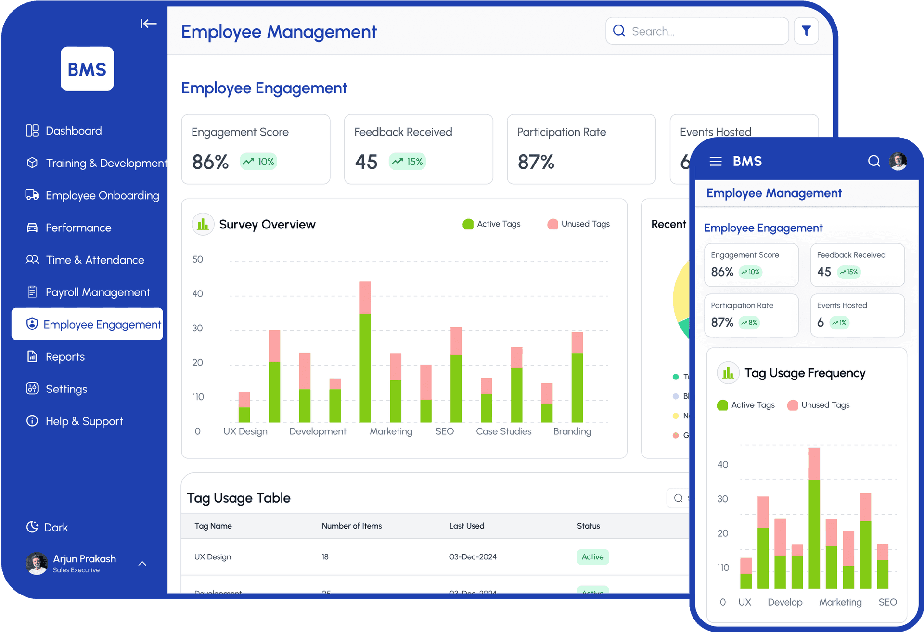Select the Training & Development section
The width and height of the screenshot is (924, 632).
click(107, 163)
